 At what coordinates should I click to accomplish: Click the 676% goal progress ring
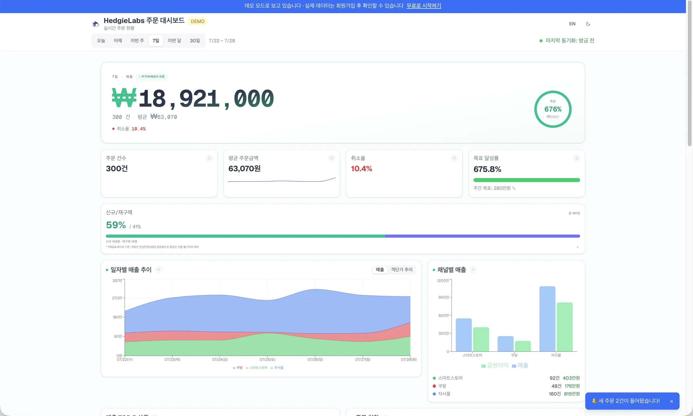point(553,109)
